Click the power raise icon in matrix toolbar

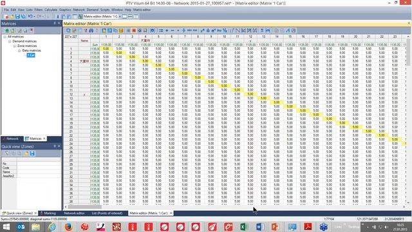click(202, 30)
